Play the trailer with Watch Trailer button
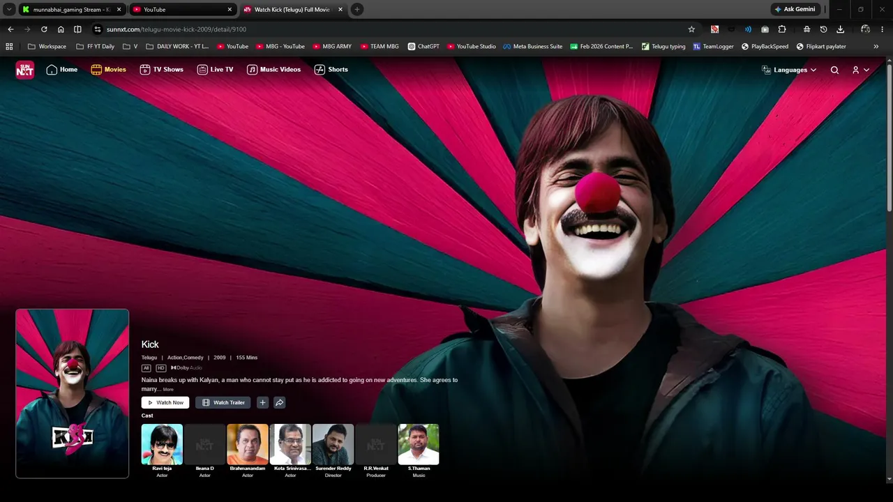This screenshot has width=893, height=502. [223, 402]
